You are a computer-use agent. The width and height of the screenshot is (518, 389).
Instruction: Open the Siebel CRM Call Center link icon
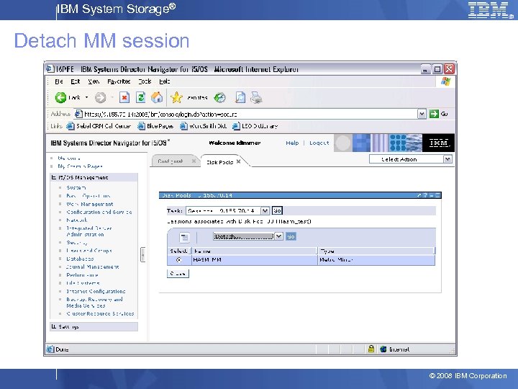pyautogui.click(x=70, y=126)
